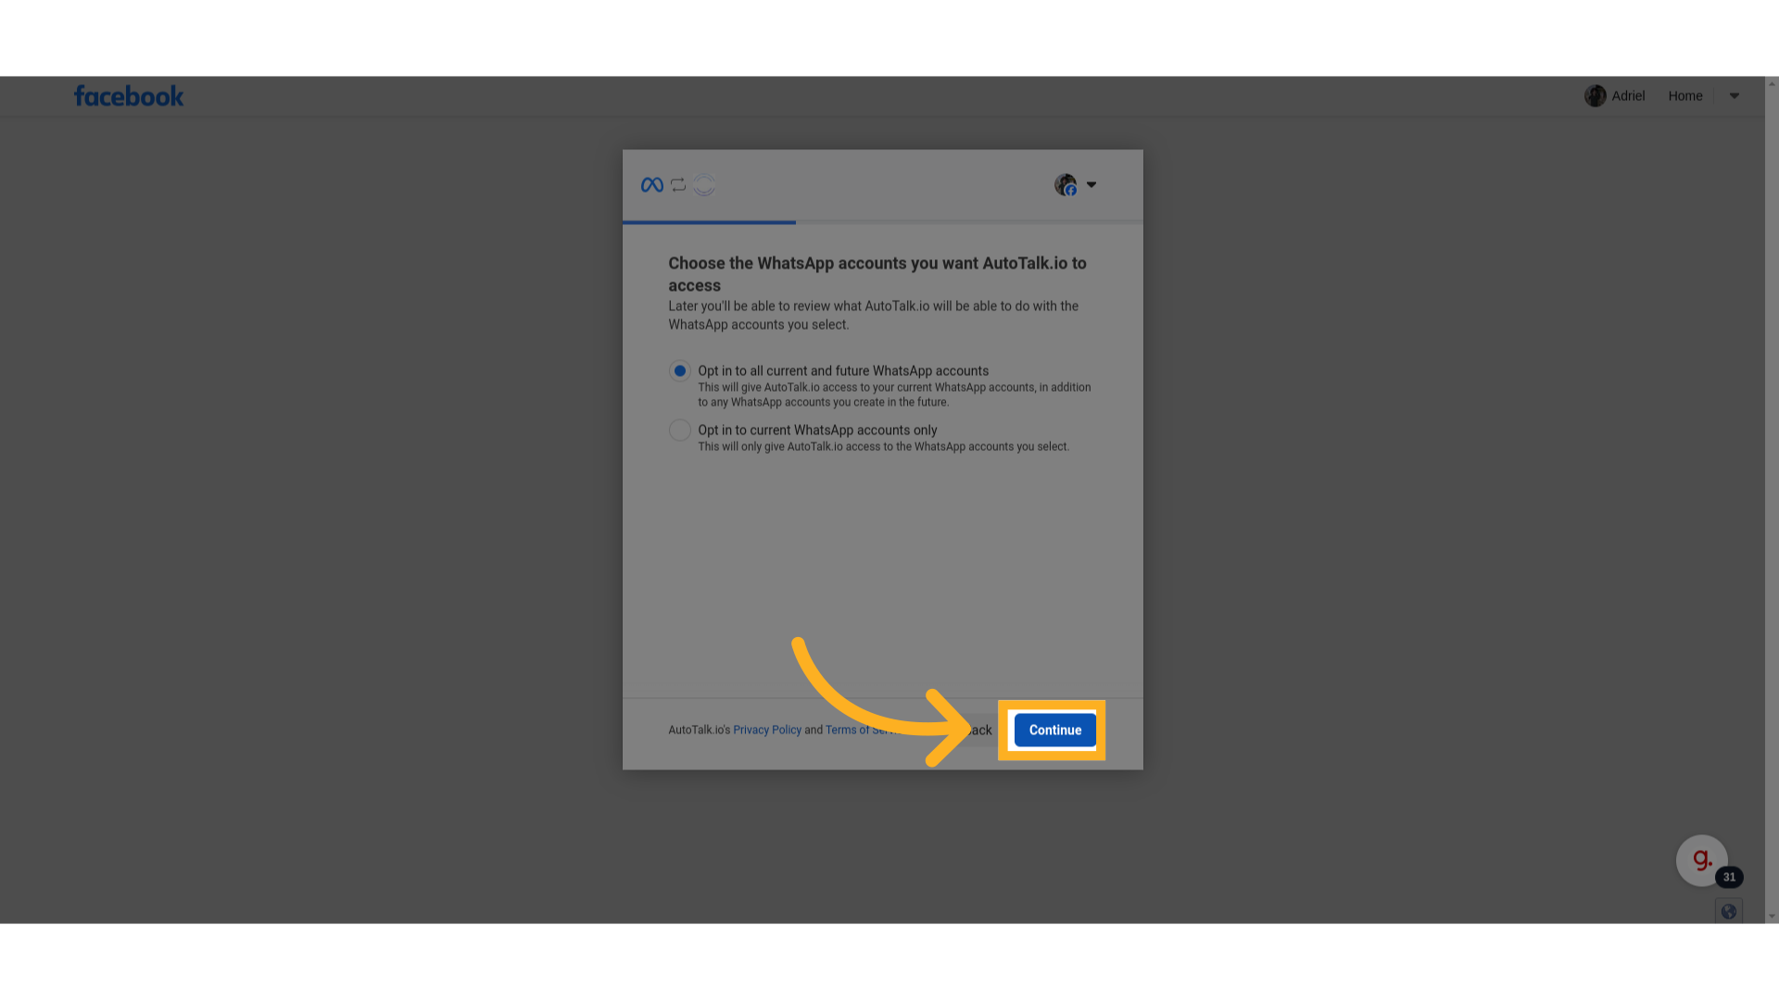Open AutoTalk.io's Privacy Policy link
The width and height of the screenshot is (1779, 1000).
[x=767, y=731]
